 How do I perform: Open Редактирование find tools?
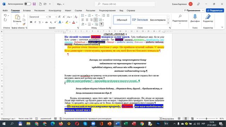click(180, 19)
